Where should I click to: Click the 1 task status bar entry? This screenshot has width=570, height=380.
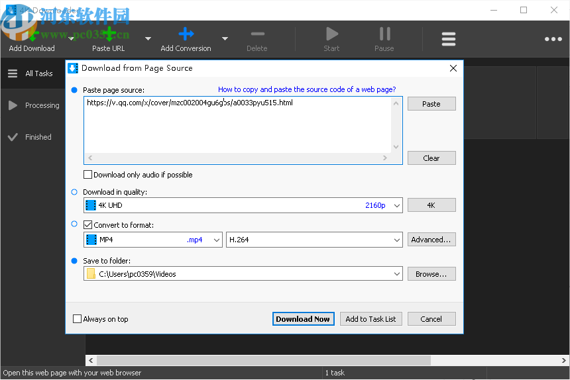click(335, 373)
